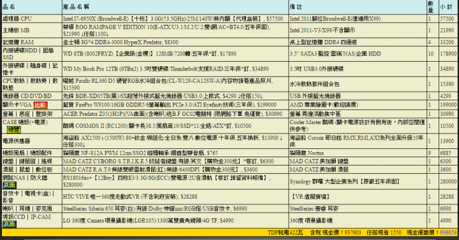This screenshot has width=459, height=240.
Task: Click the 貓頭鷹 Noctua note cell
Action: 357,153
